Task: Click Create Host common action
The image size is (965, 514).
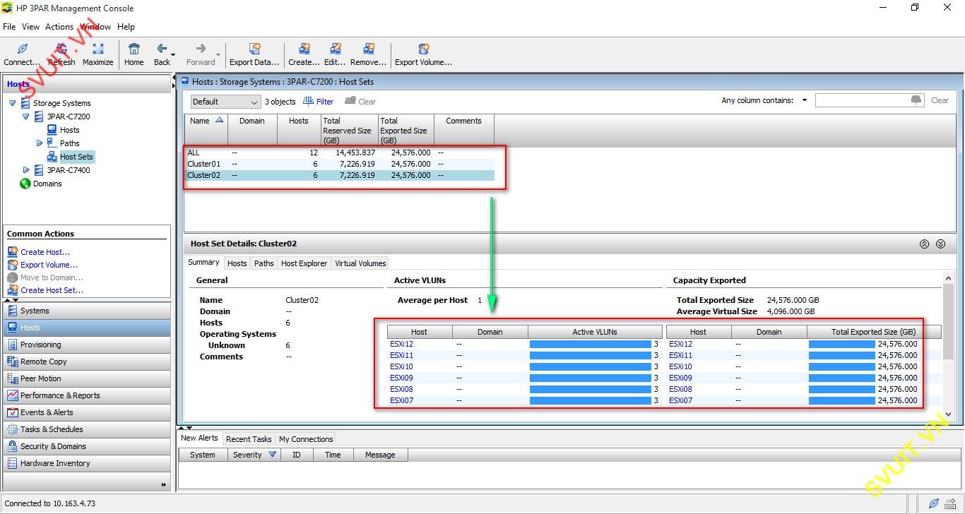Action: 45,252
